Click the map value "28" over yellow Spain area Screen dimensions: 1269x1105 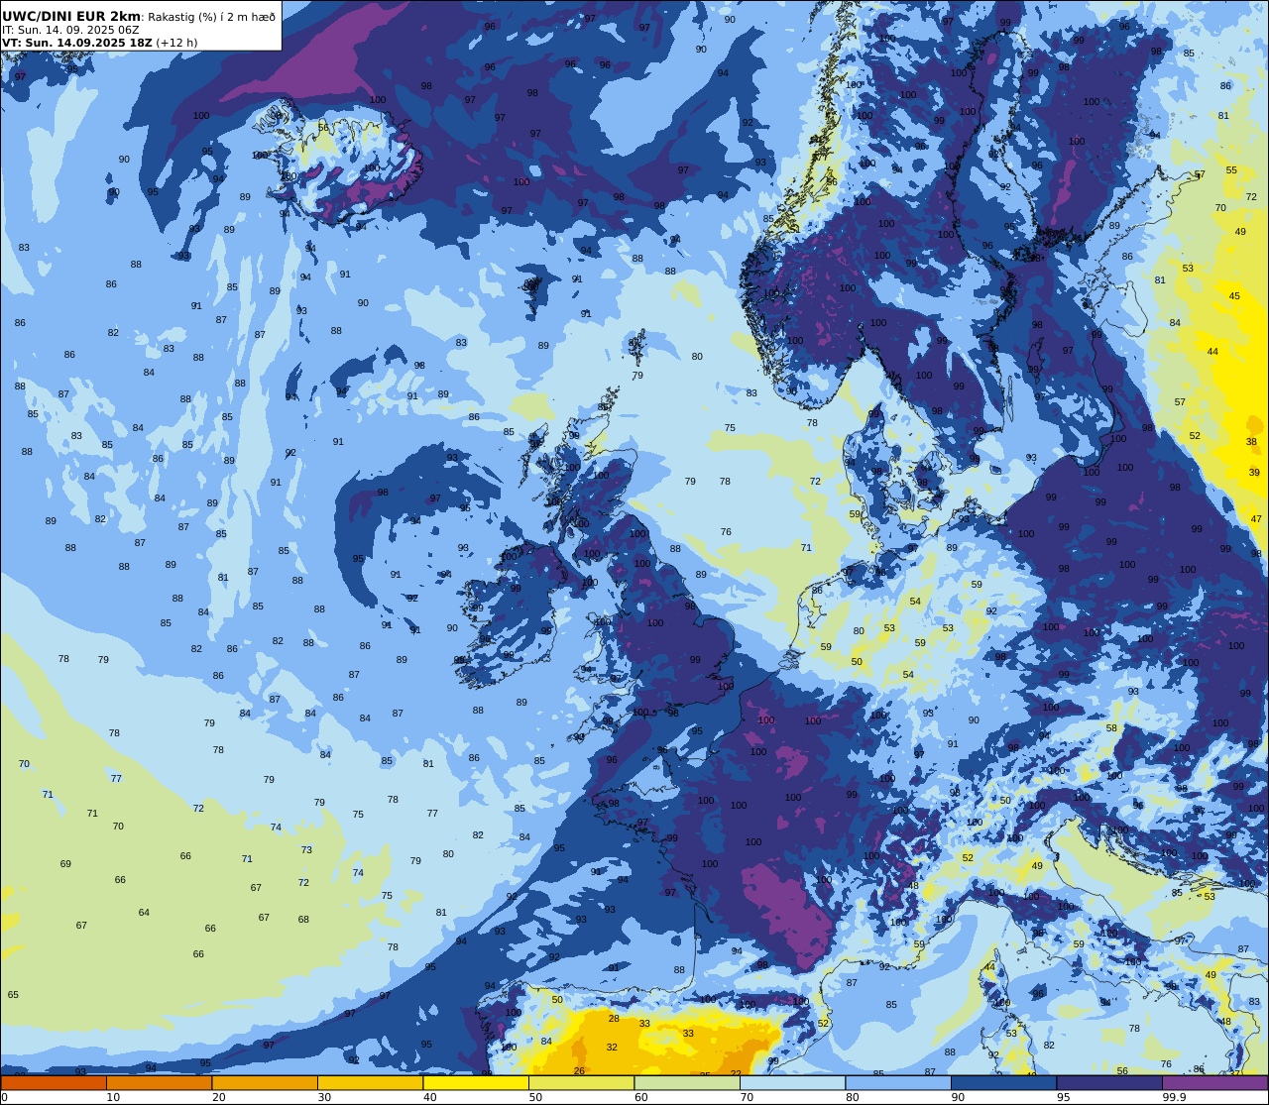pyautogui.click(x=614, y=1019)
